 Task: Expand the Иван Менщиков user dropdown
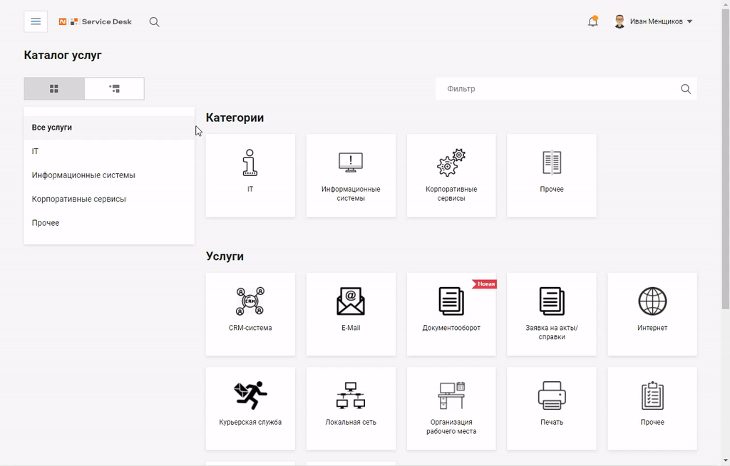[654, 21]
